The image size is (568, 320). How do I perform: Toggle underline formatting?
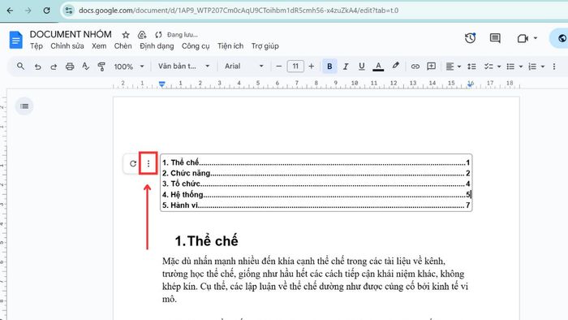pyautogui.click(x=362, y=67)
